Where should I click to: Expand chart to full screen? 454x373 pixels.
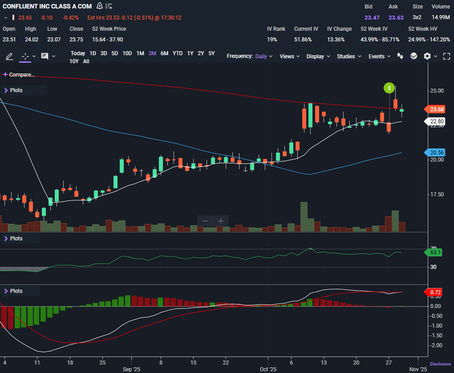pos(447,56)
